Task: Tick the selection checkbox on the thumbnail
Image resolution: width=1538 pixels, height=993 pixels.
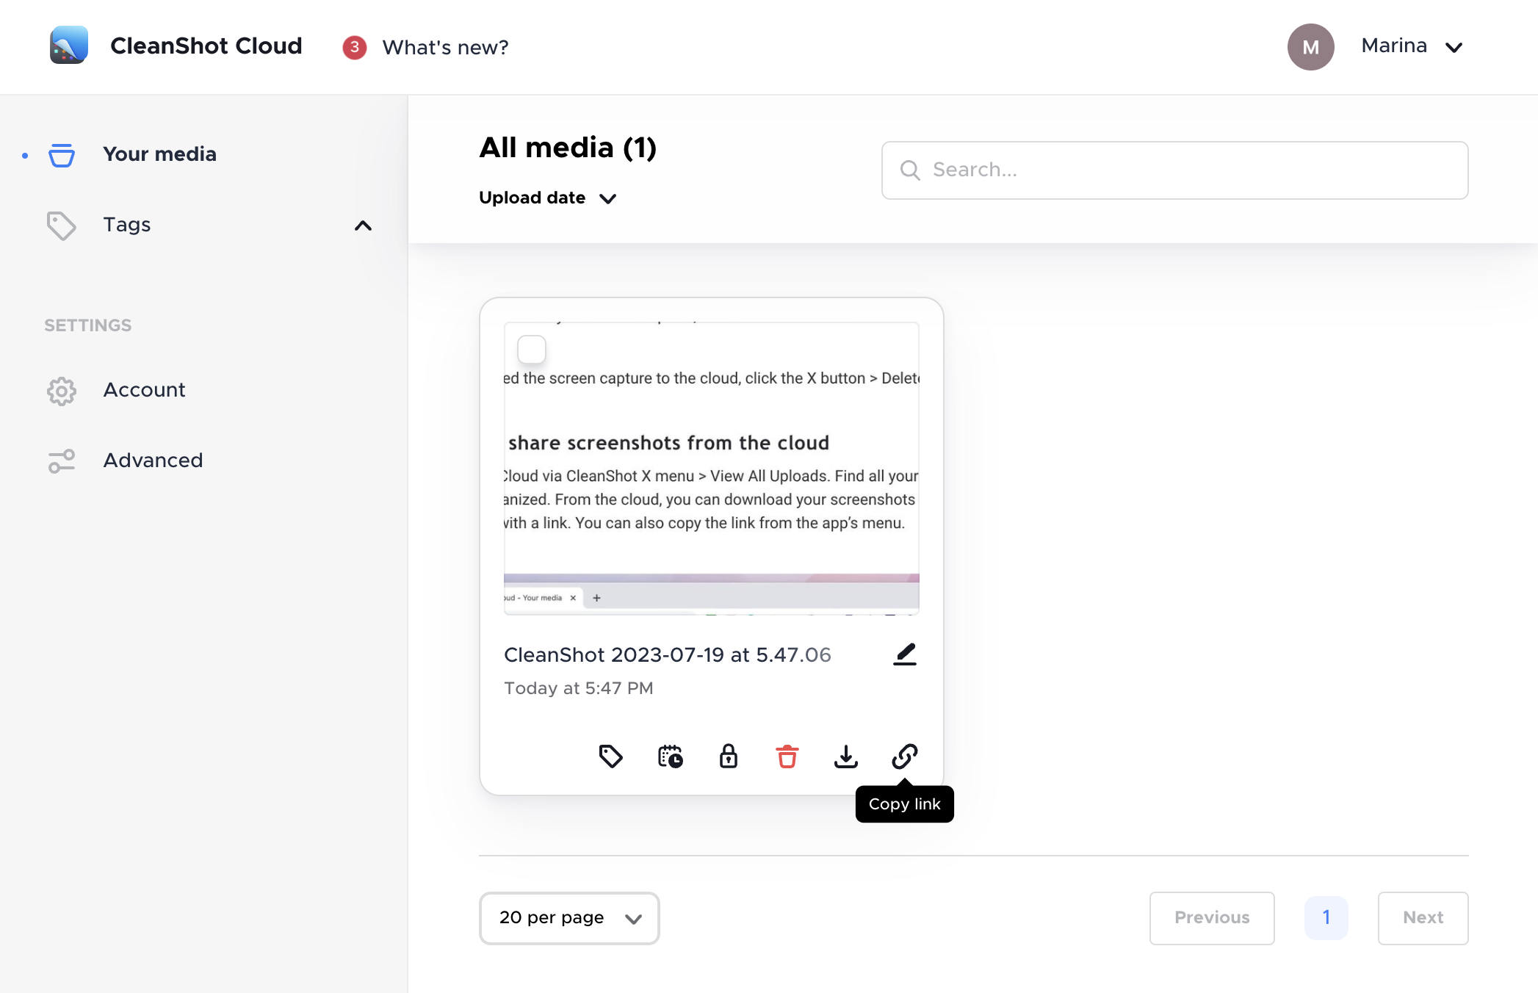Action: pos(532,350)
